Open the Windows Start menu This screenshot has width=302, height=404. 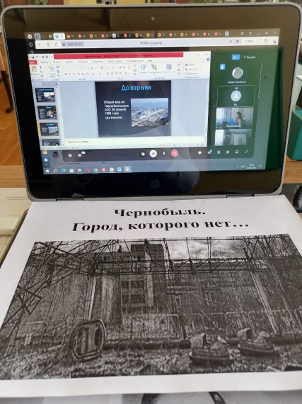tap(47, 171)
